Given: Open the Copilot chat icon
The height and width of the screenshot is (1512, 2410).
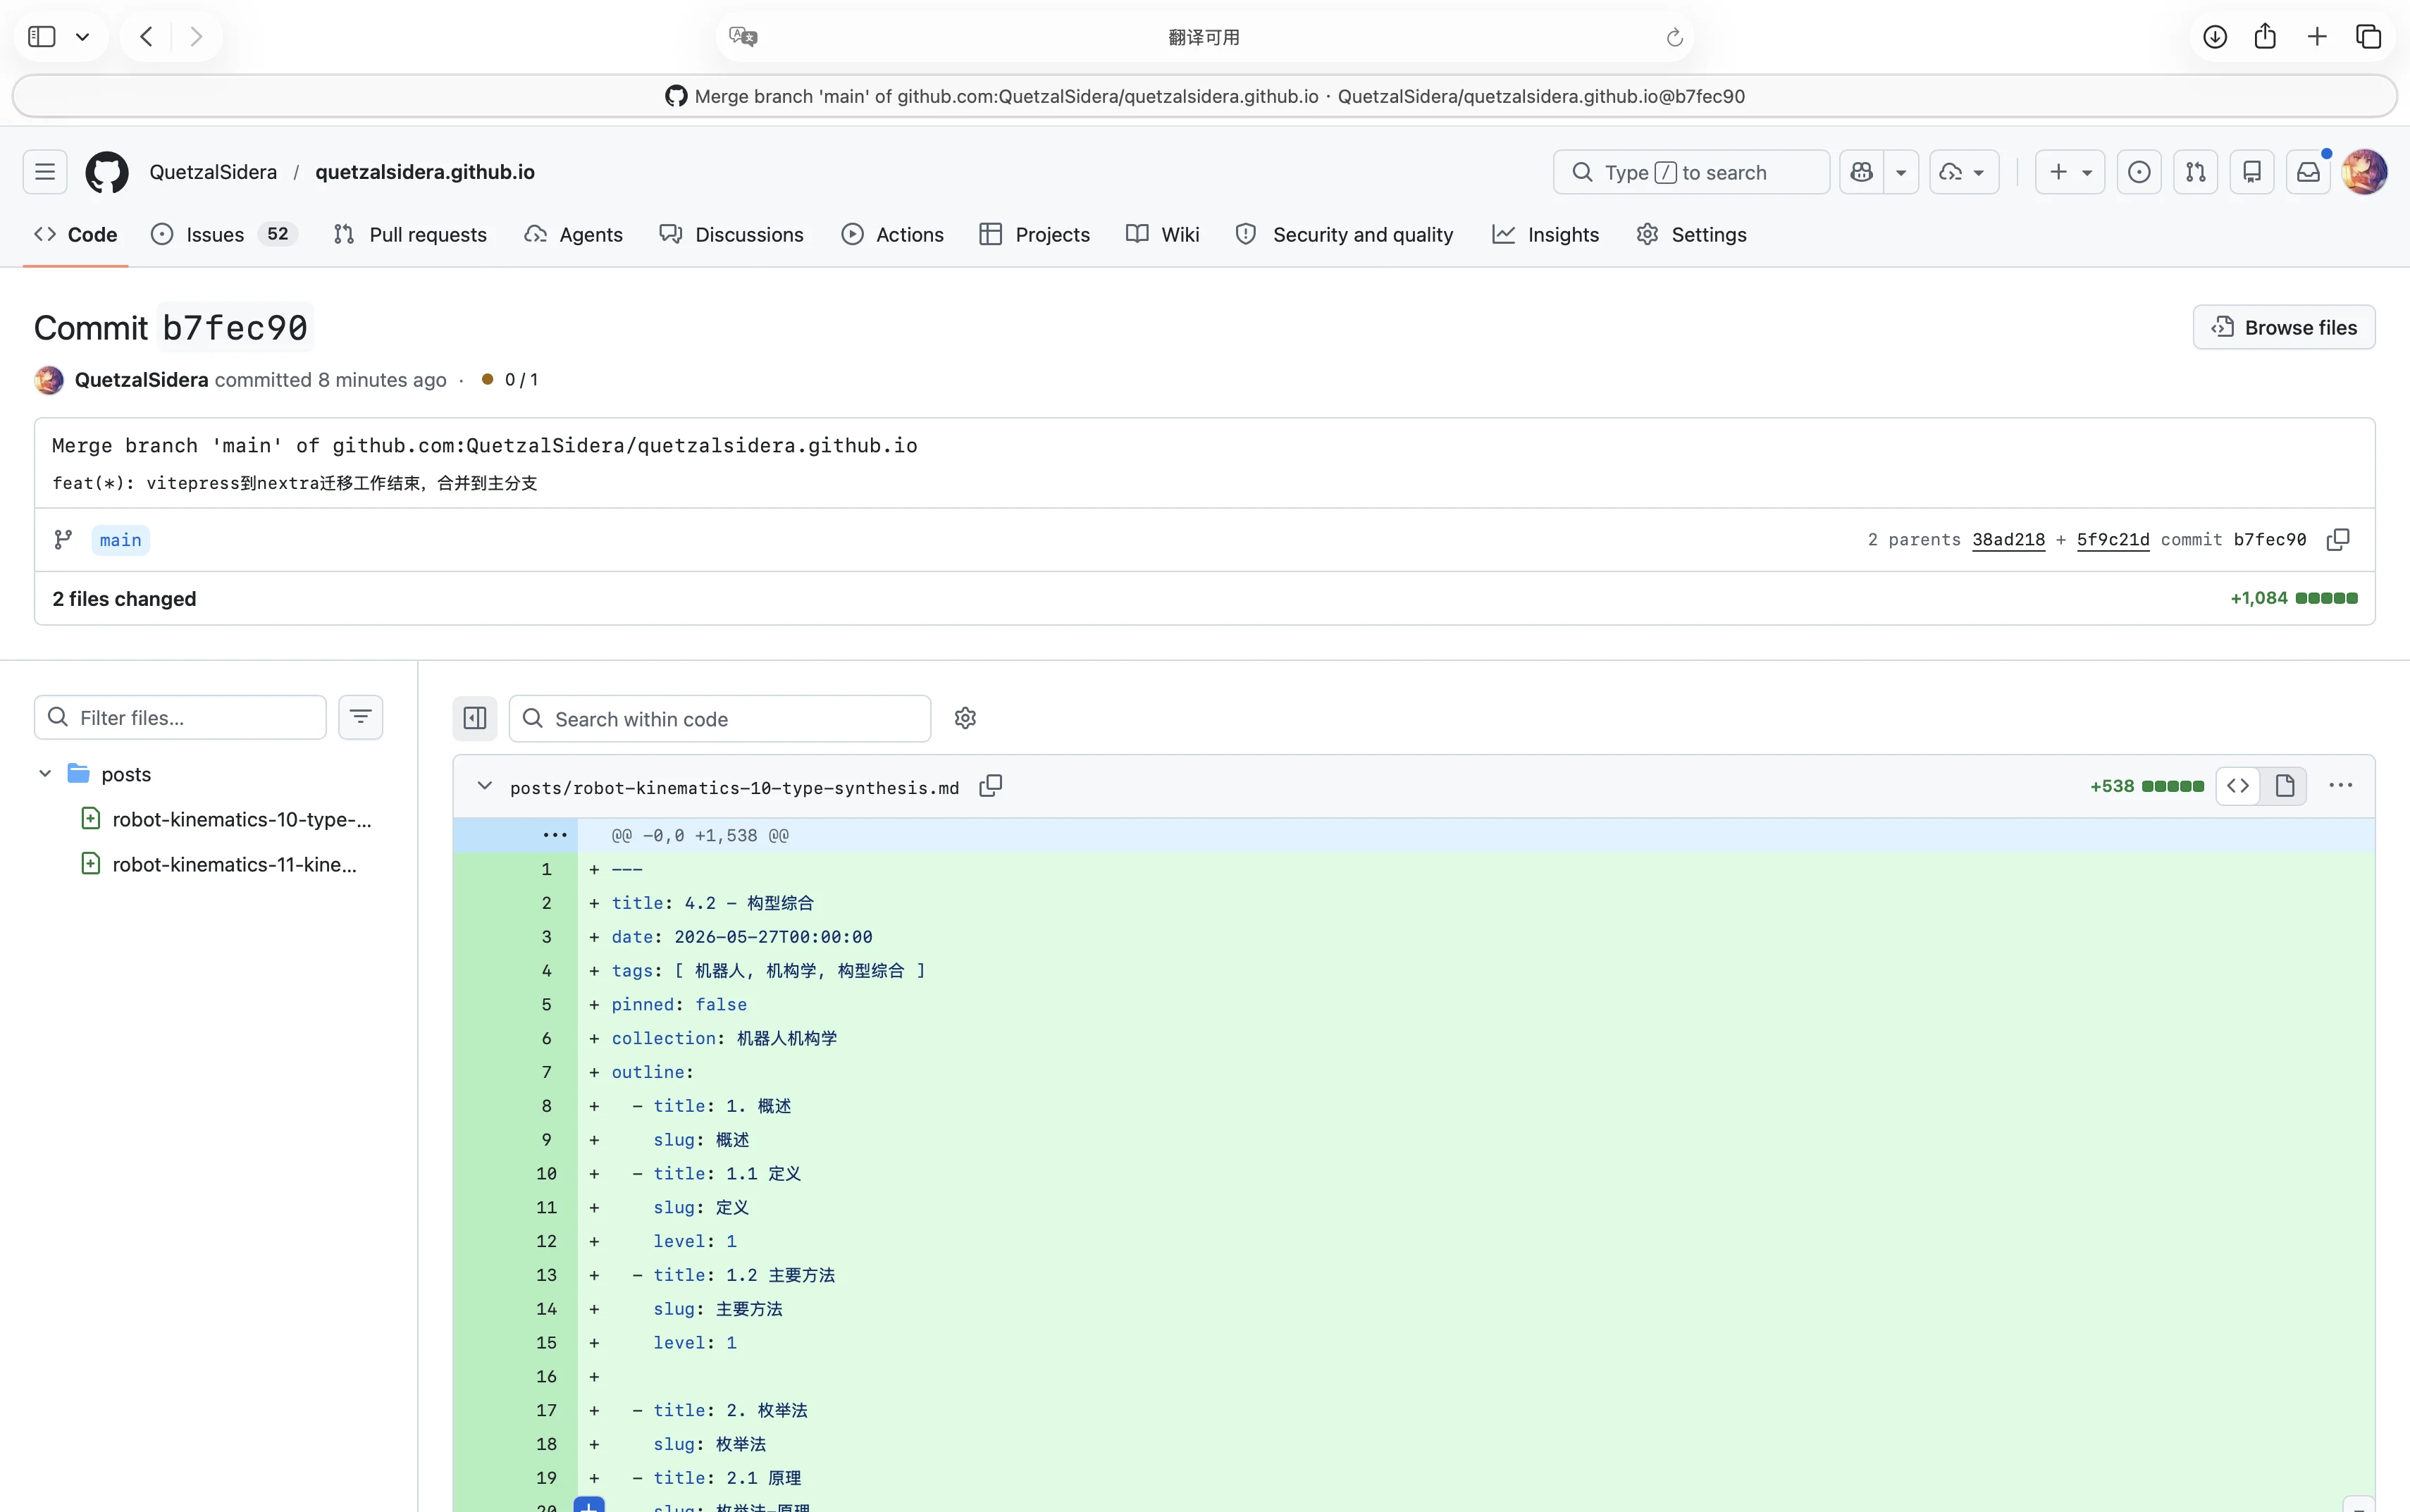Looking at the screenshot, I should pos(1861,172).
